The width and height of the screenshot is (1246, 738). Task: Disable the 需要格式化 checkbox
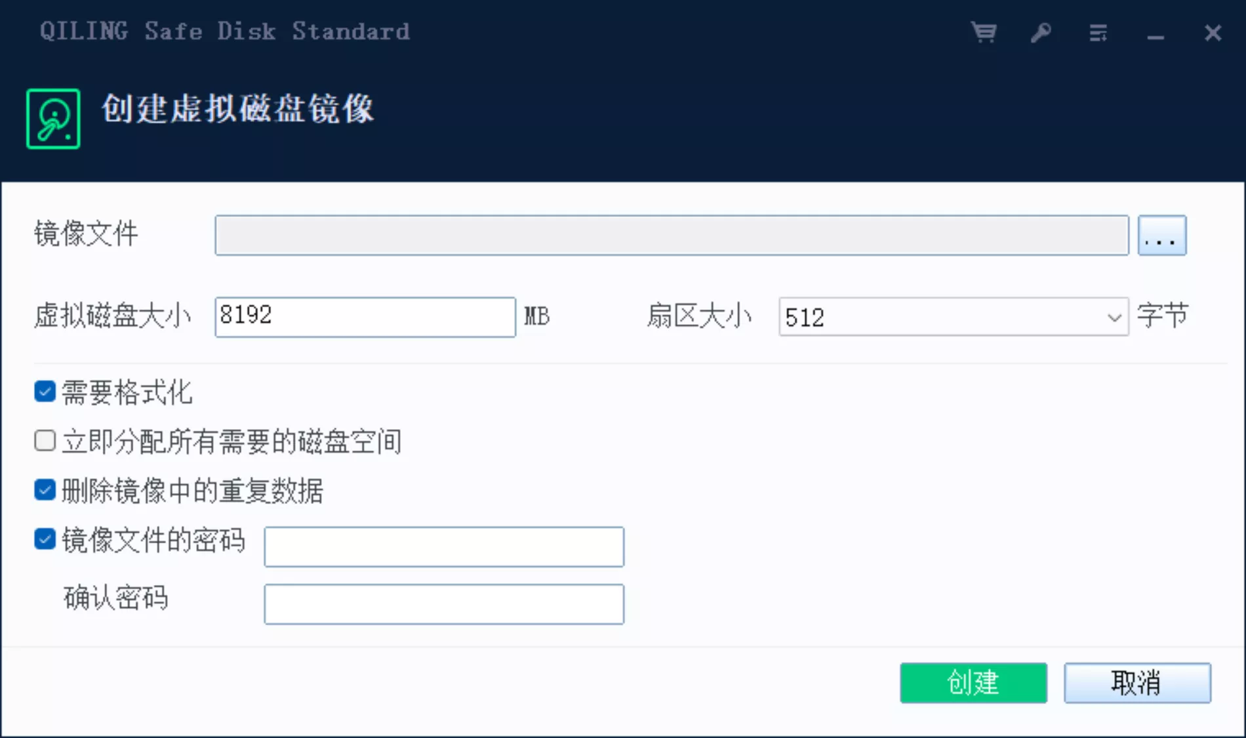(44, 392)
